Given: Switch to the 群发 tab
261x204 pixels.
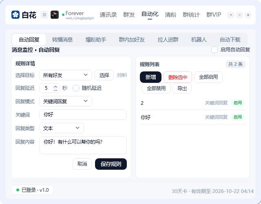Looking at the screenshot, I should [129, 15].
